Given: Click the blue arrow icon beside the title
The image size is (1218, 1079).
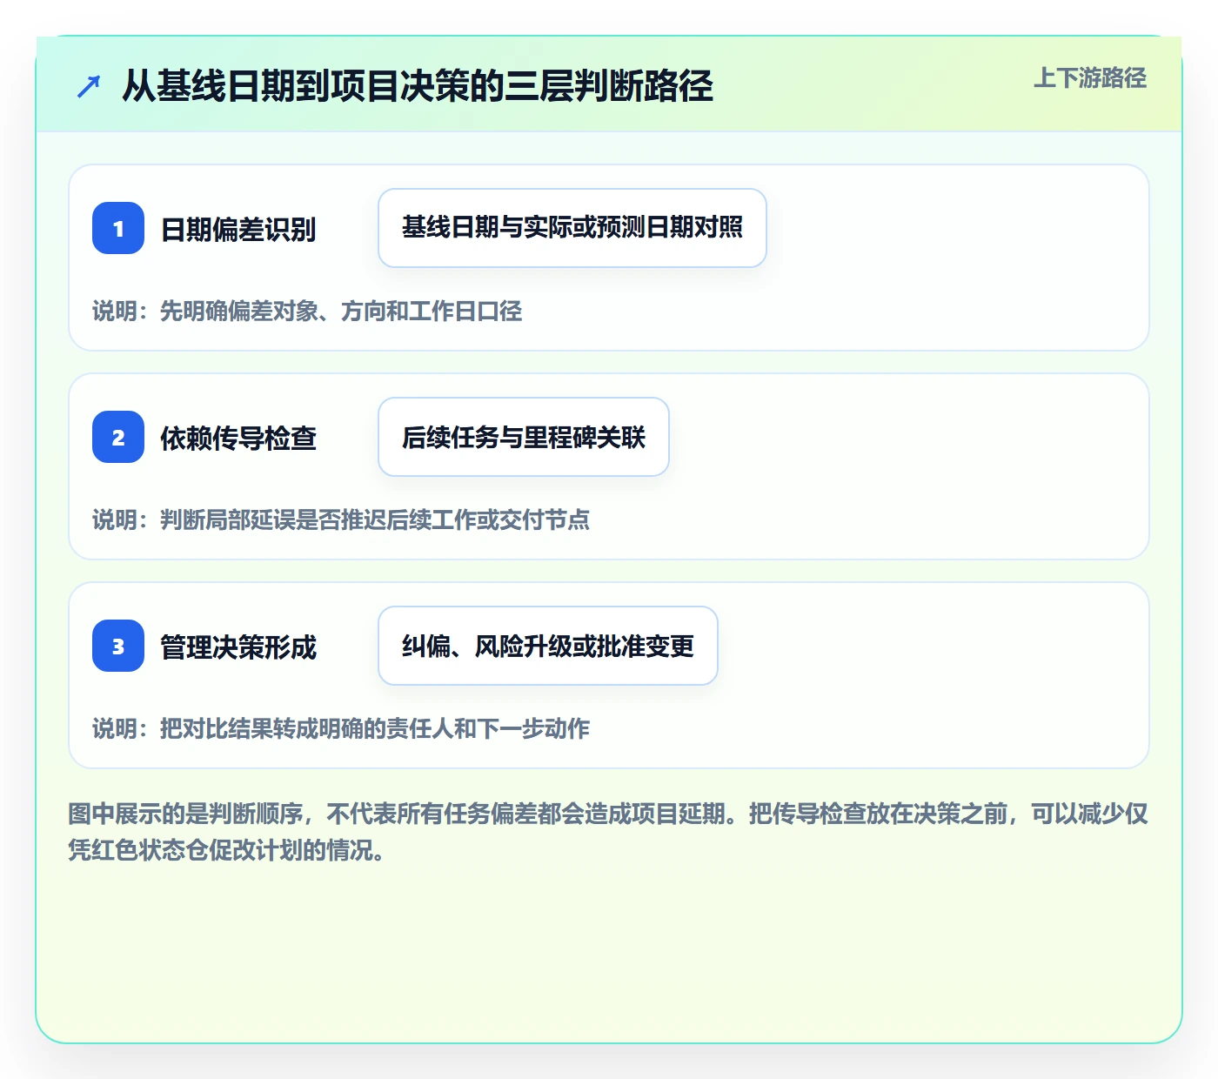Looking at the screenshot, I should click(x=89, y=86).
